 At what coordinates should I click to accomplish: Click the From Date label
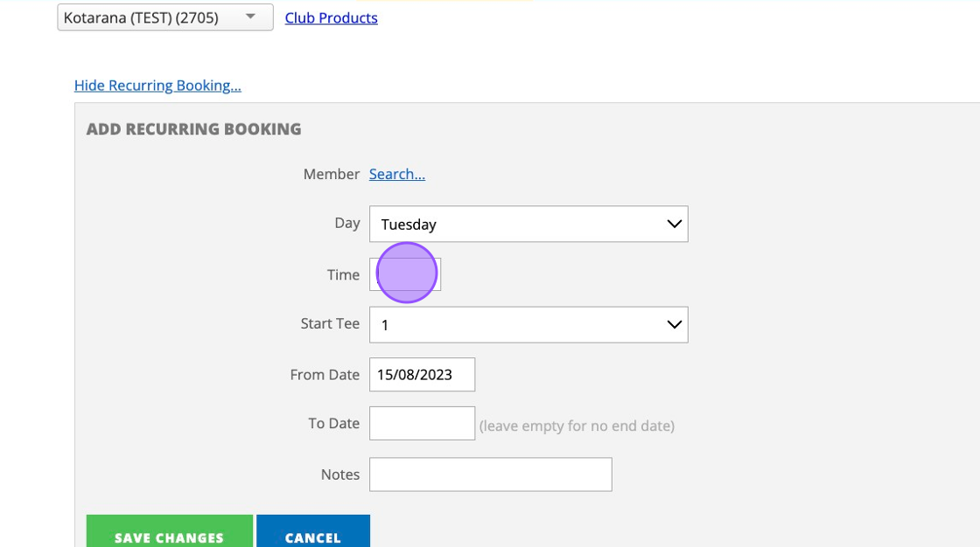pyautogui.click(x=325, y=375)
